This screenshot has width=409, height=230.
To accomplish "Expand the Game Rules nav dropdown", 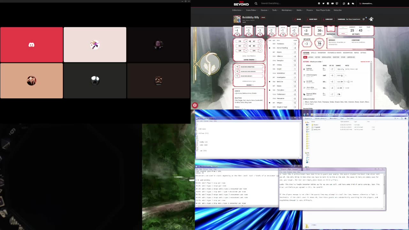I will (x=251, y=10).
